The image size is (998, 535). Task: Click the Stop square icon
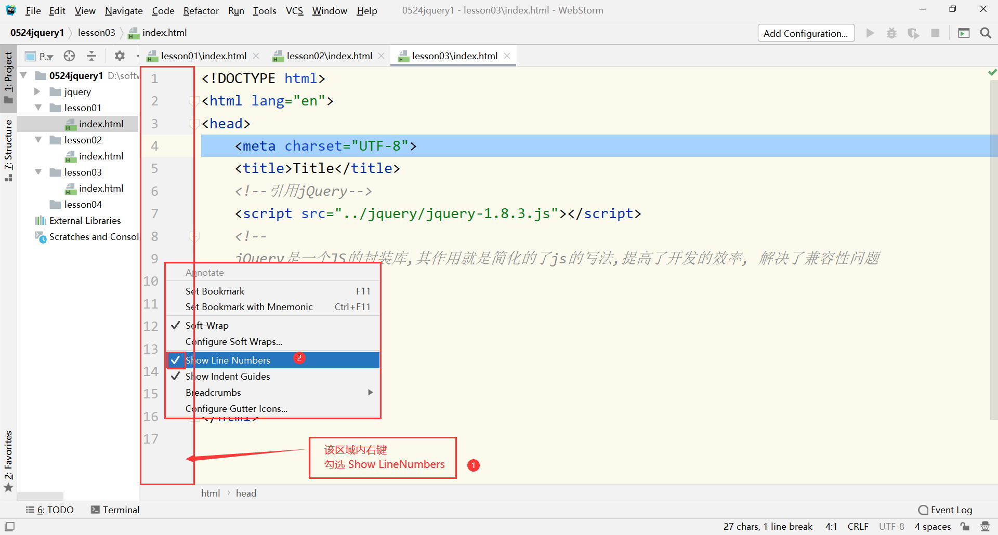click(x=935, y=33)
